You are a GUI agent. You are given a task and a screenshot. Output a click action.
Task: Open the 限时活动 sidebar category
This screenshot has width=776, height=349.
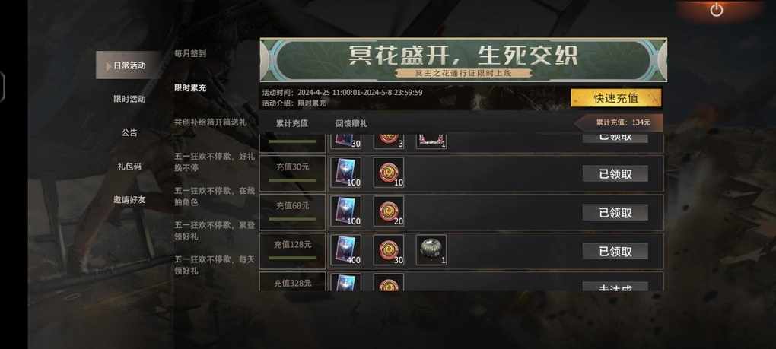point(129,99)
